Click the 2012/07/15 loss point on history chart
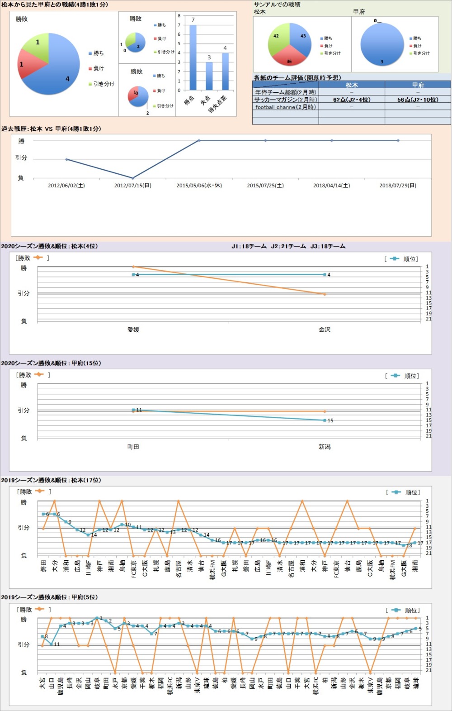The image size is (452, 711). coord(132,178)
